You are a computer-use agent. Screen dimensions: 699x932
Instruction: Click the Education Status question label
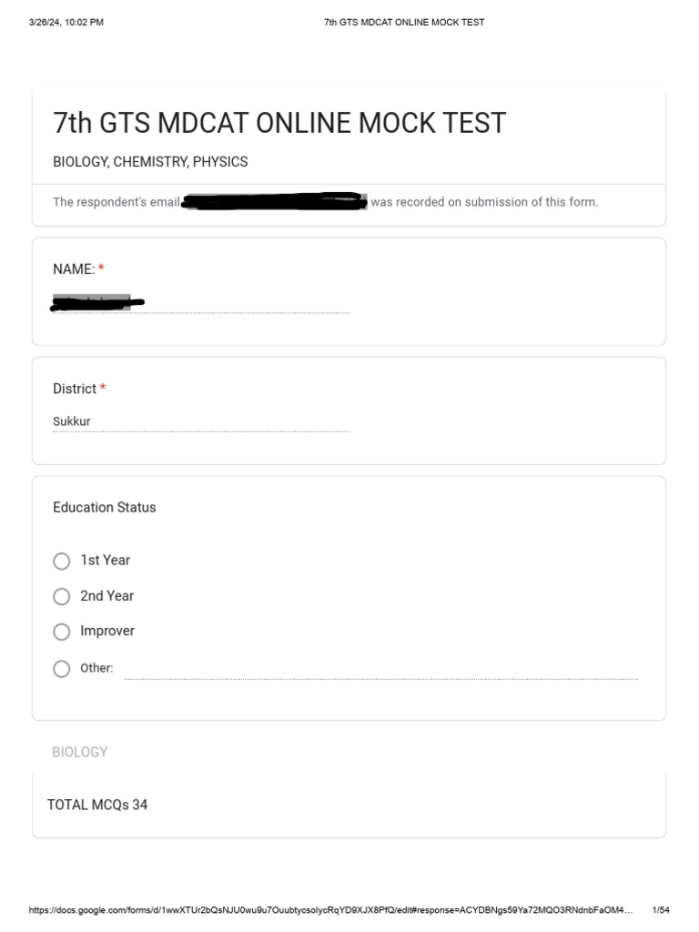[105, 508]
